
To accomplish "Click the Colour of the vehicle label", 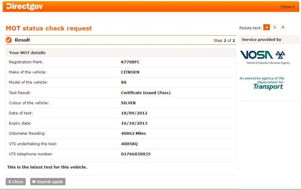I will click(x=29, y=103).
